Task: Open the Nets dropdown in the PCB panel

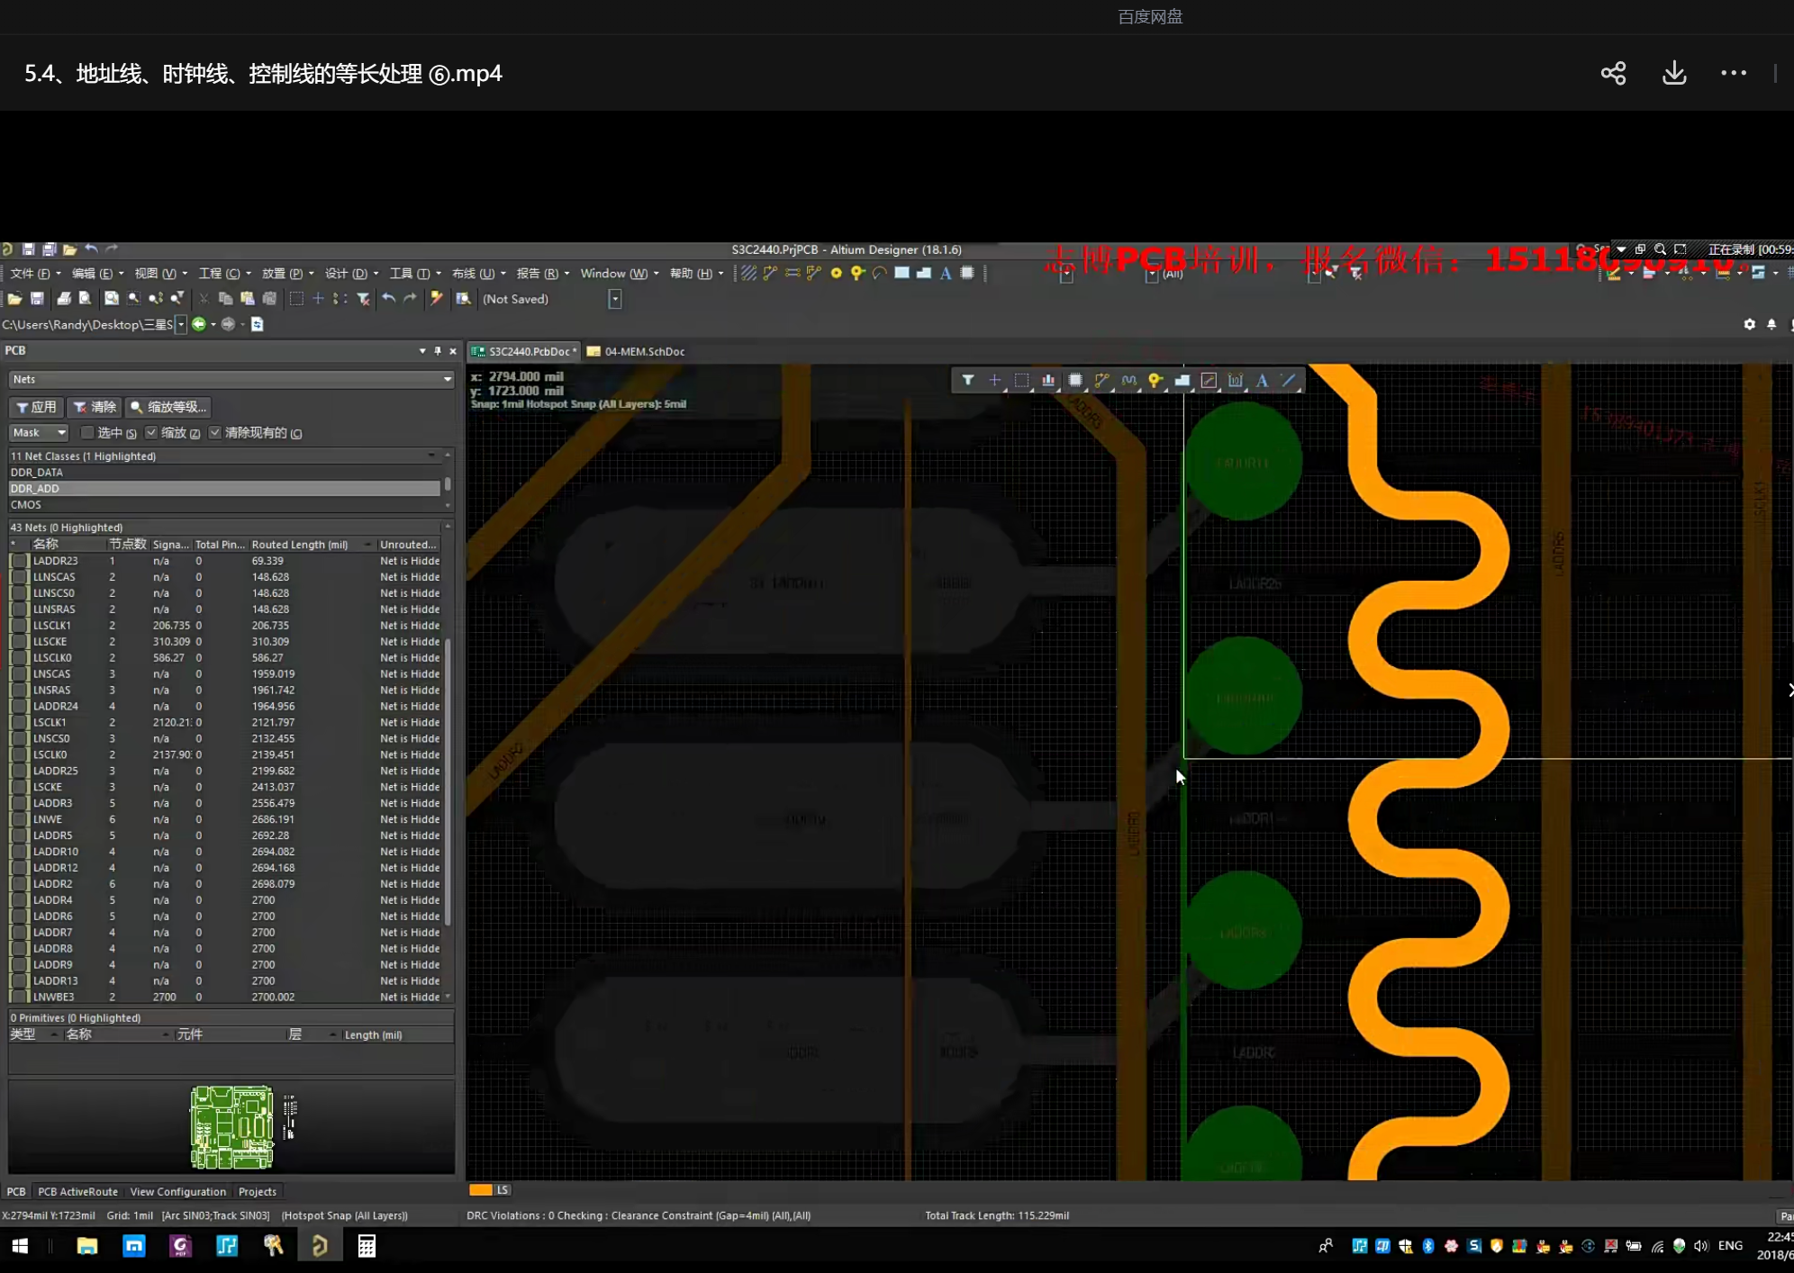Action: [x=231, y=380]
